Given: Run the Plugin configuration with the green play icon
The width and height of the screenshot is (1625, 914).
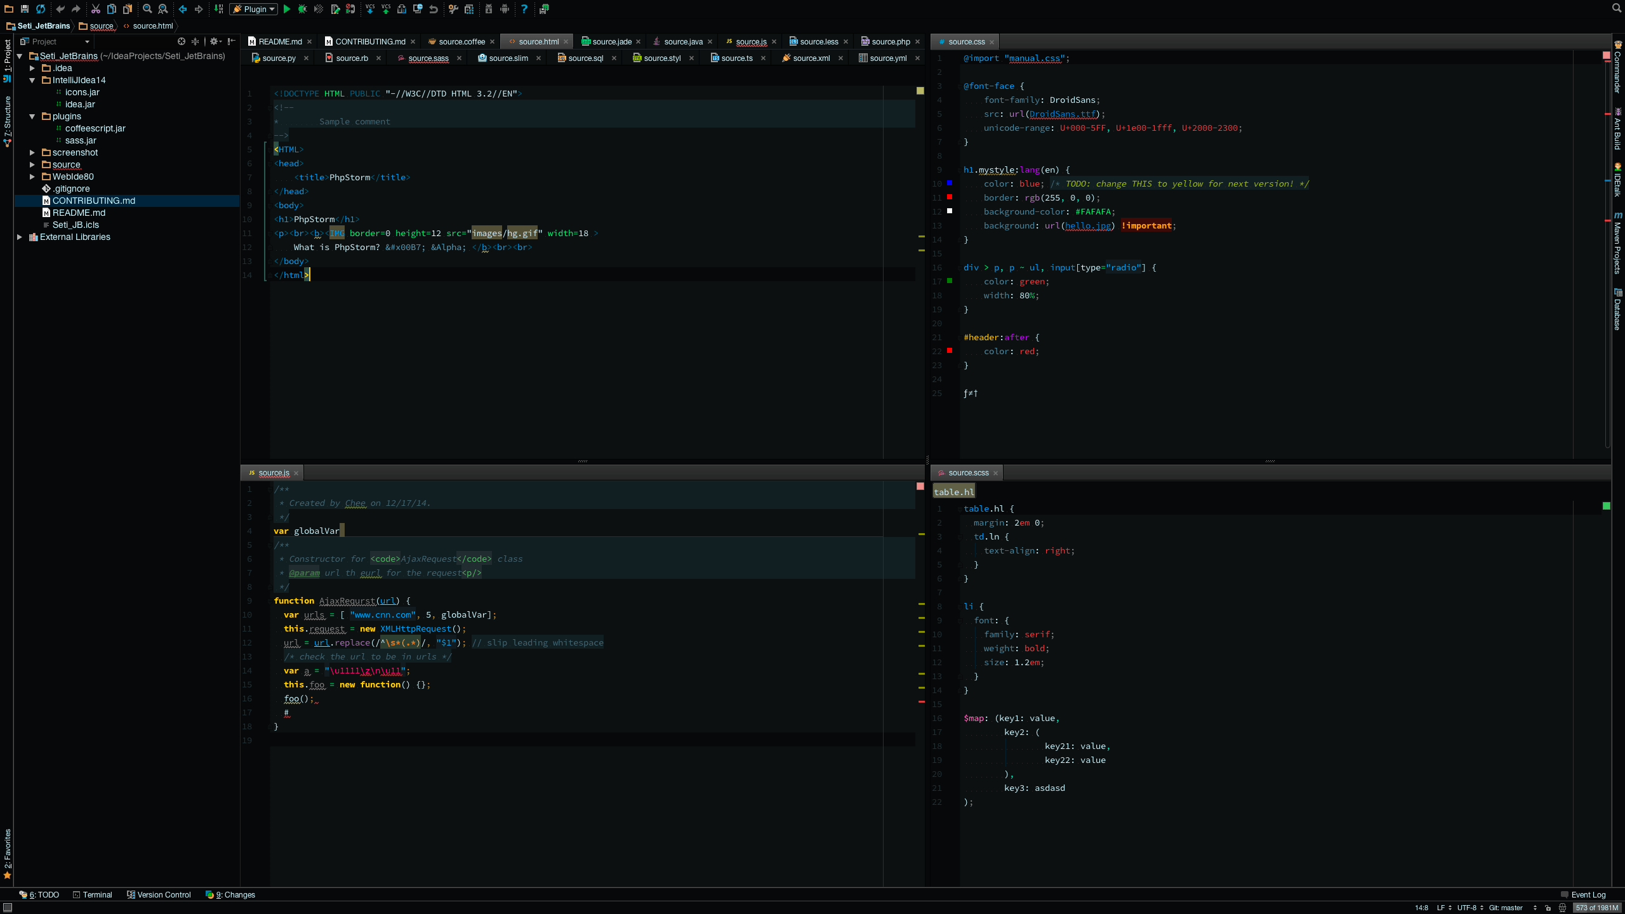Looking at the screenshot, I should 287,9.
